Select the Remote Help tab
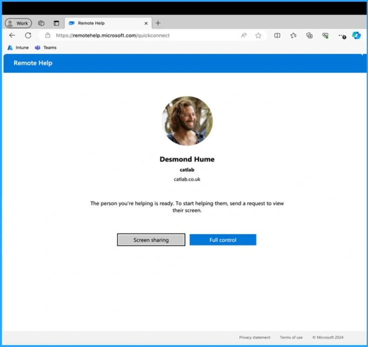 click(108, 23)
